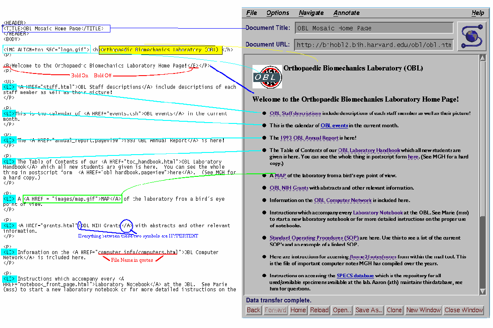The width and height of the screenshot is (493, 328).
Task: Click the Laboratory Notebook link
Action: click(377, 213)
